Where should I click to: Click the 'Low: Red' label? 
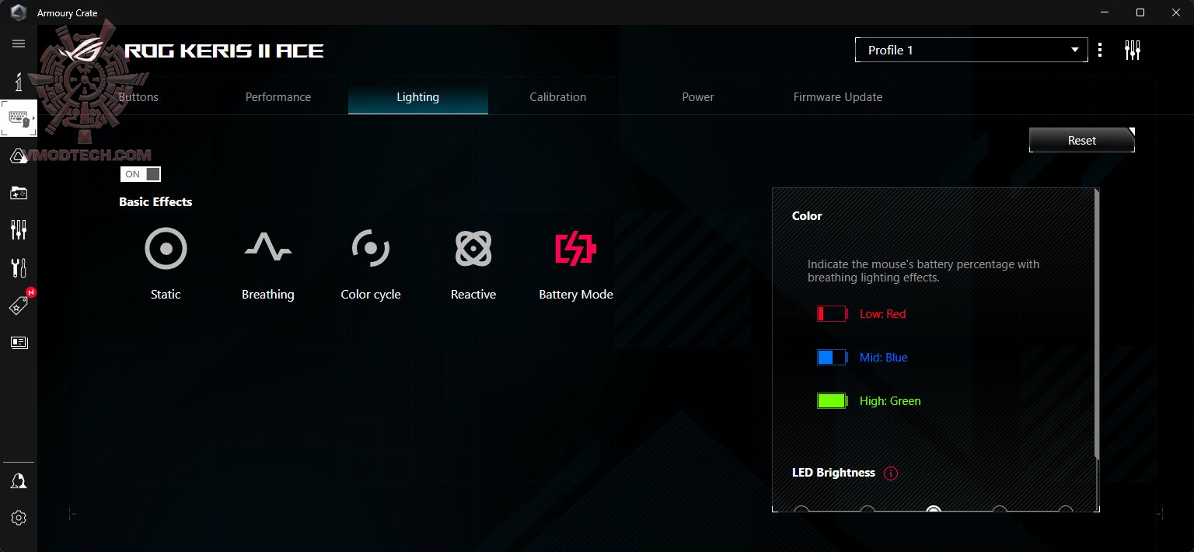tap(883, 314)
